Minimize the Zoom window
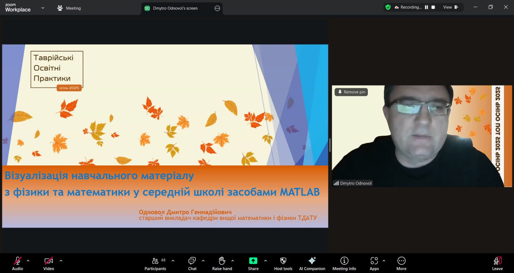This screenshot has height=273, width=514. coord(475,7)
